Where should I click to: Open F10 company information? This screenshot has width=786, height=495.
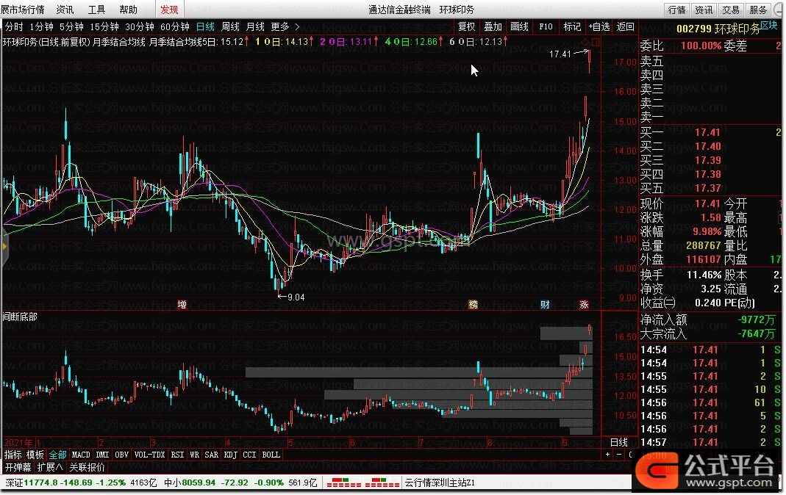[x=546, y=26]
